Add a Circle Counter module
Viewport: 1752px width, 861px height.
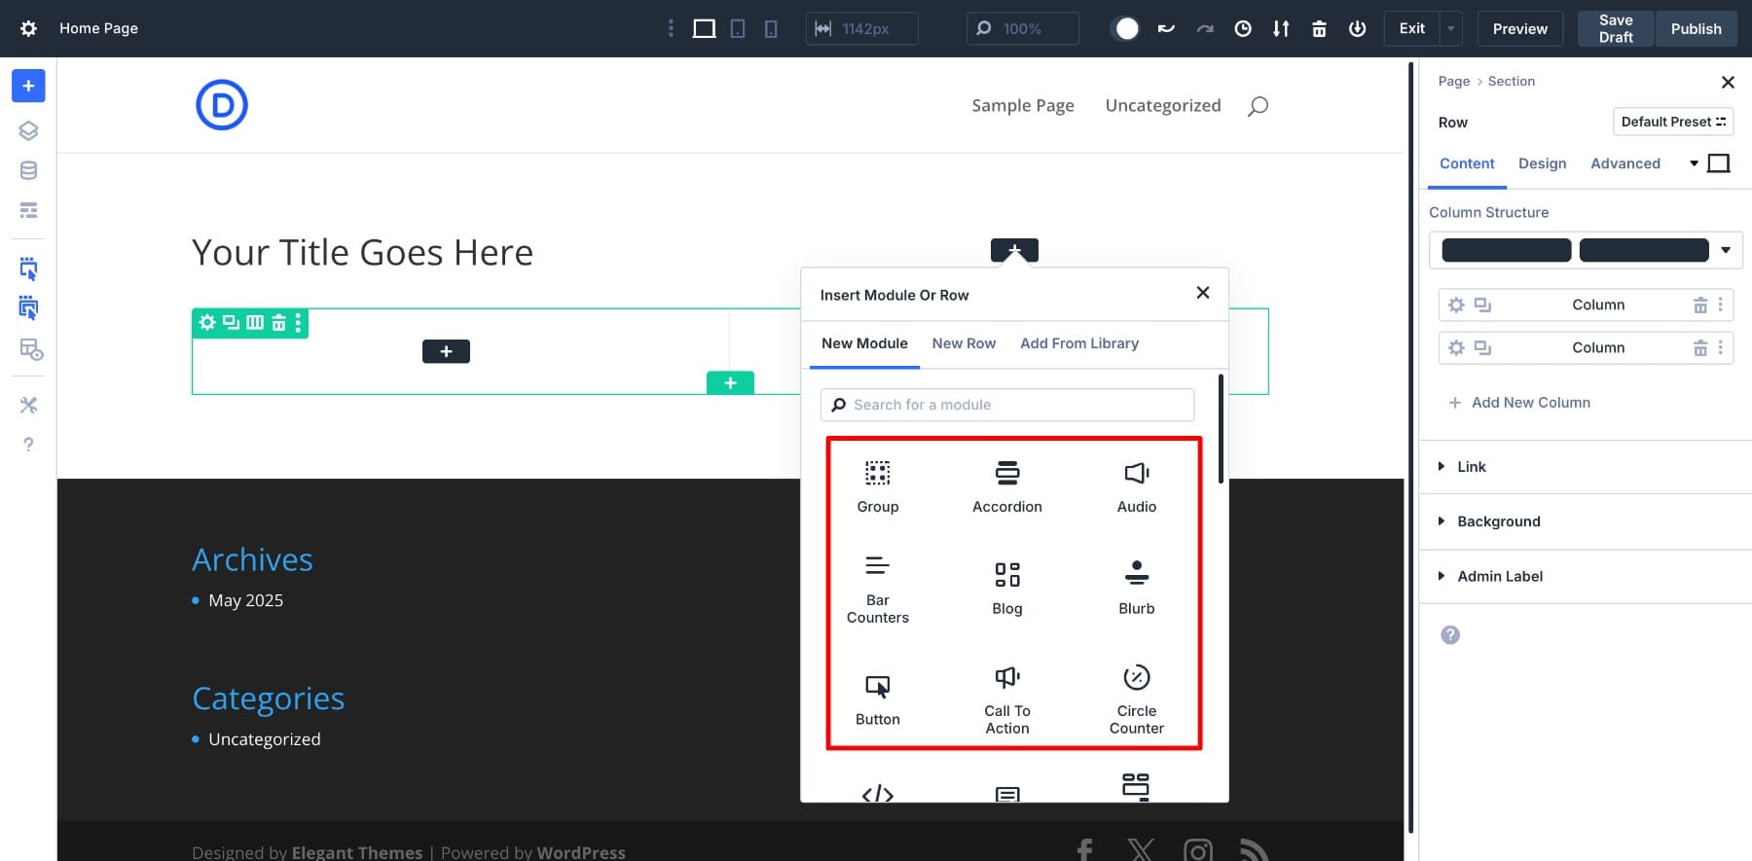(1136, 700)
